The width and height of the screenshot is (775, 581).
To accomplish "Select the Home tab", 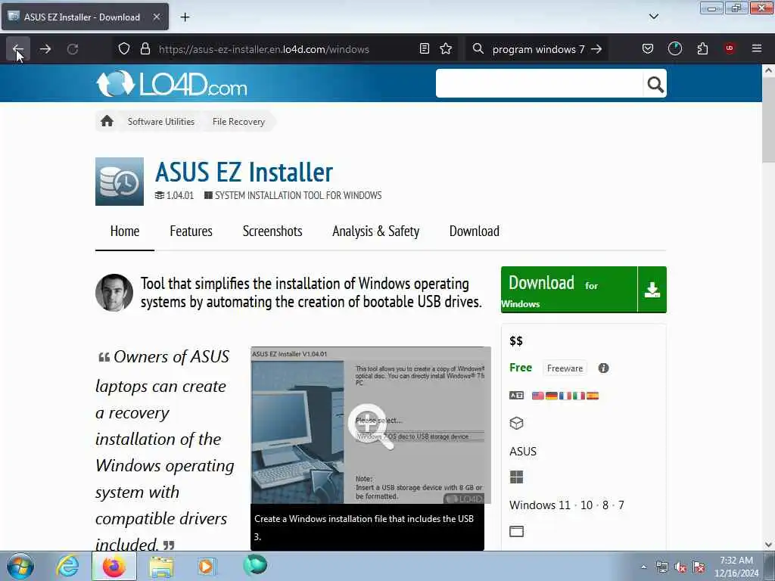I will pyautogui.click(x=125, y=231).
